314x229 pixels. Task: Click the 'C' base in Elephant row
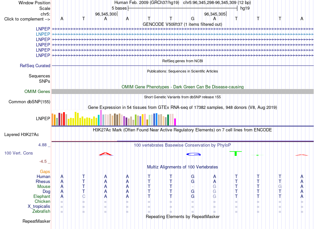[x=84, y=197]
